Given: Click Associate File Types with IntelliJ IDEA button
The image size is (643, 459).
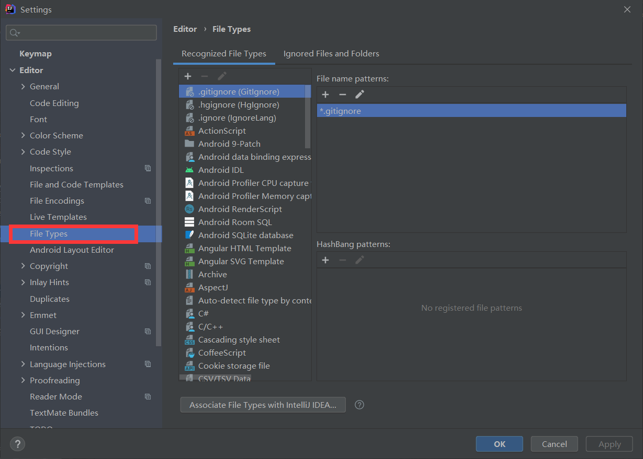Looking at the screenshot, I should [x=263, y=405].
